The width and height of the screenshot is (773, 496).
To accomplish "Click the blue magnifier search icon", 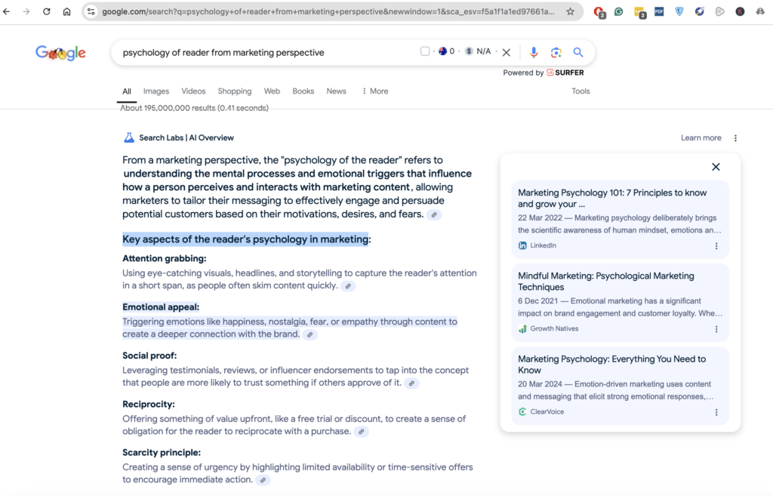I will pos(578,52).
